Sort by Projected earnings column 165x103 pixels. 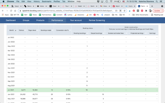pos(137,33)
